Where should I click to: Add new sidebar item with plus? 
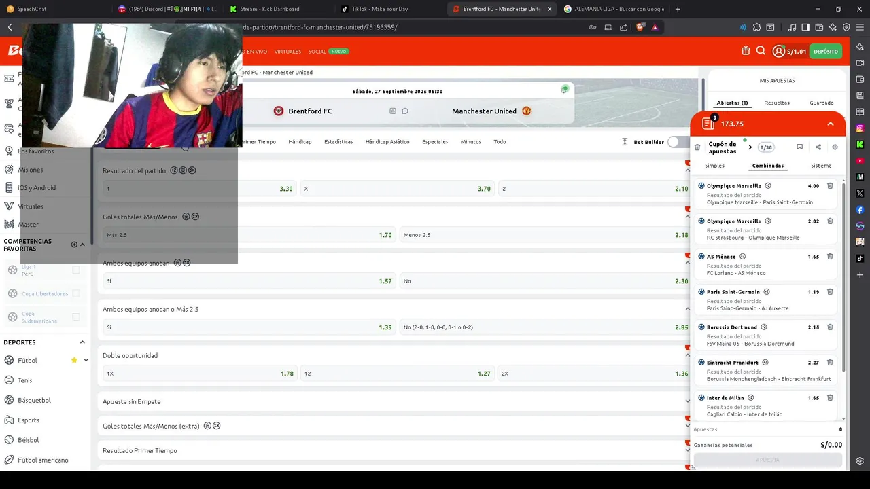pos(860,275)
